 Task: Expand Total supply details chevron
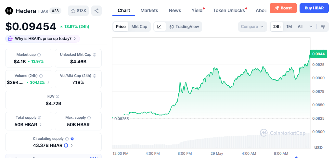[x=41, y=125]
